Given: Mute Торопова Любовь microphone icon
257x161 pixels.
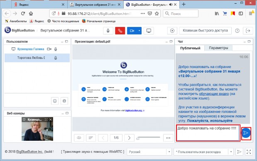Looking at the screenshot, I should point(56,58).
